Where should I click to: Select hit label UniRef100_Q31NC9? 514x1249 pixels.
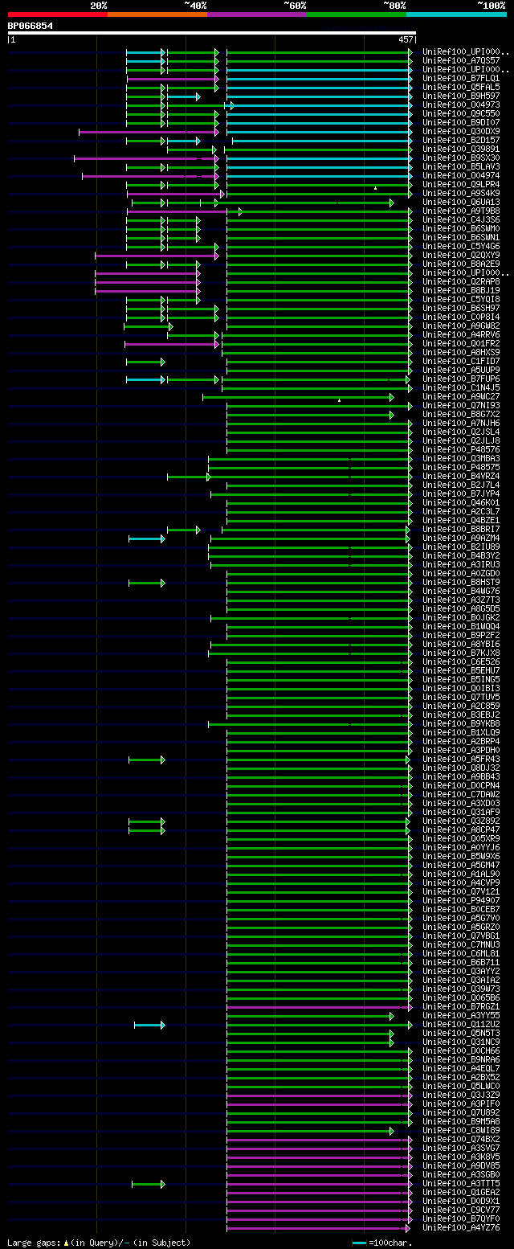coord(461,1042)
